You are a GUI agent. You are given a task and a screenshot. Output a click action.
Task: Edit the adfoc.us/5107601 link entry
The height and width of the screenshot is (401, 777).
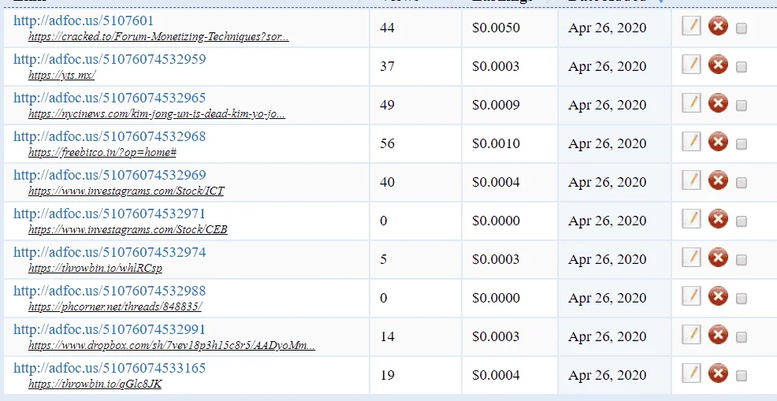[691, 26]
